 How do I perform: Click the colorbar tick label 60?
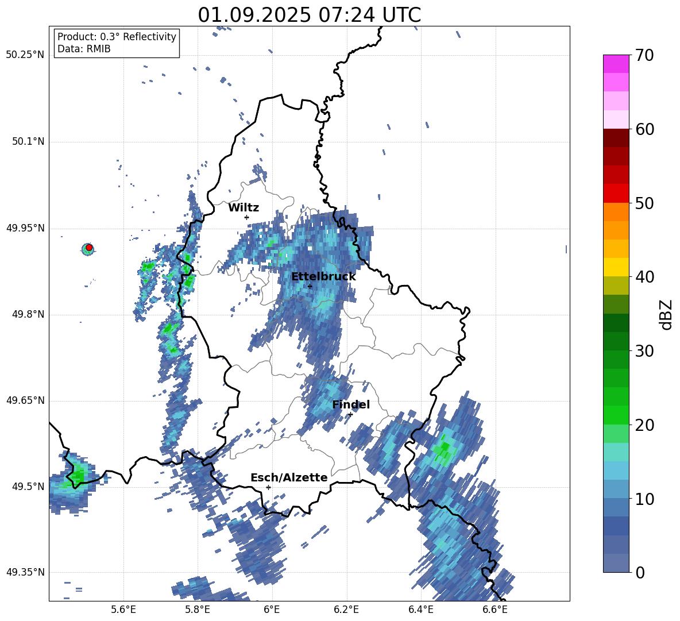tap(644, 129)
